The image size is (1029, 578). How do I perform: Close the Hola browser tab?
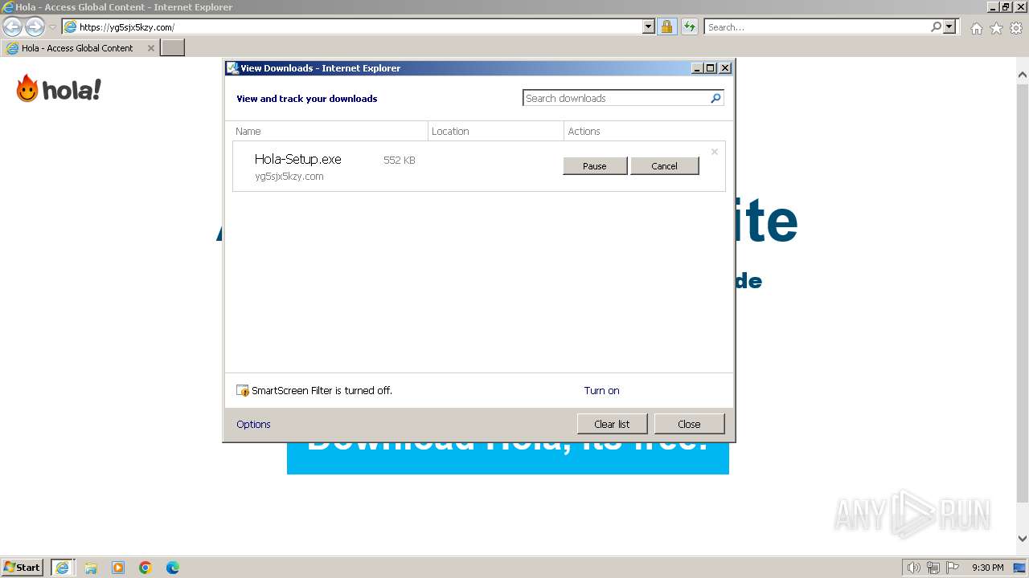(x=150, y=48)
